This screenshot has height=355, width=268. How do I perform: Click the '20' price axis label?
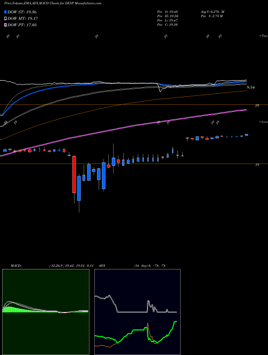pos(257,105)
